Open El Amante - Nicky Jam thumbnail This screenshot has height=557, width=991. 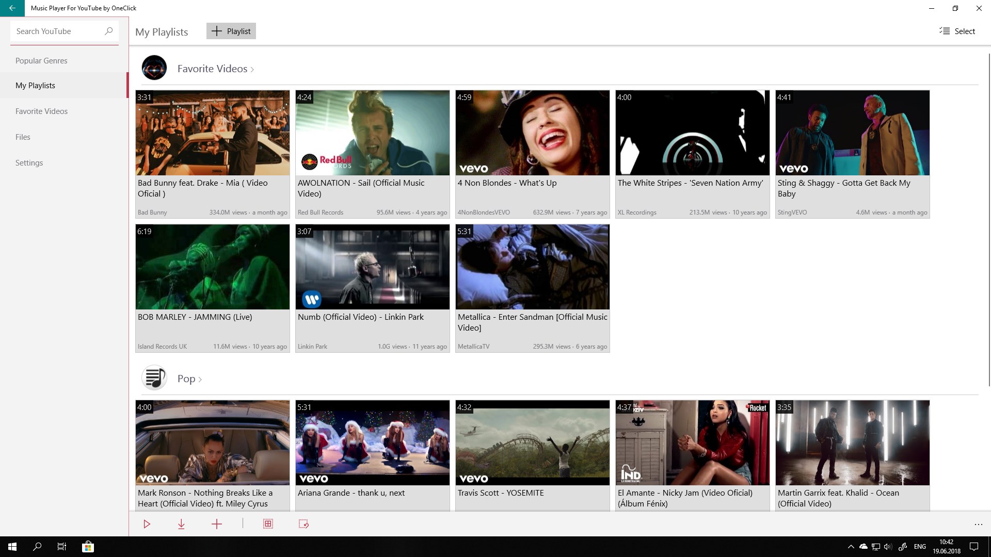pos(693,443)
